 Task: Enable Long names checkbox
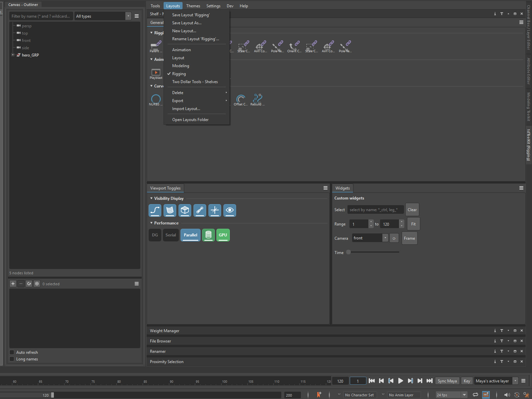[x=12, y=359]
